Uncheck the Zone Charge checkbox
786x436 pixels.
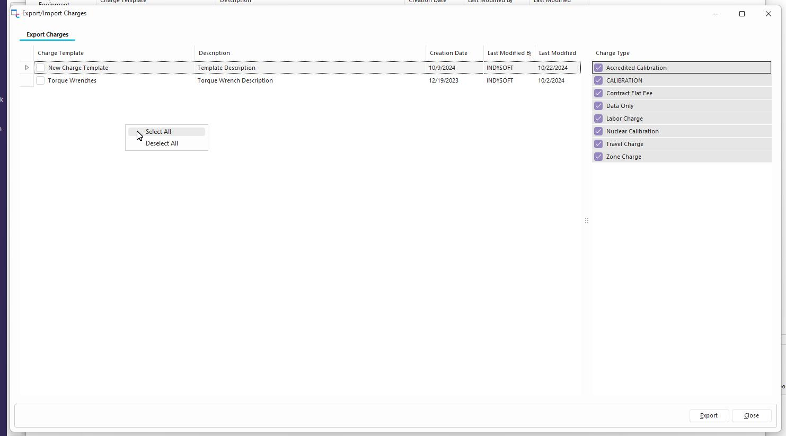tap(598, 157)
